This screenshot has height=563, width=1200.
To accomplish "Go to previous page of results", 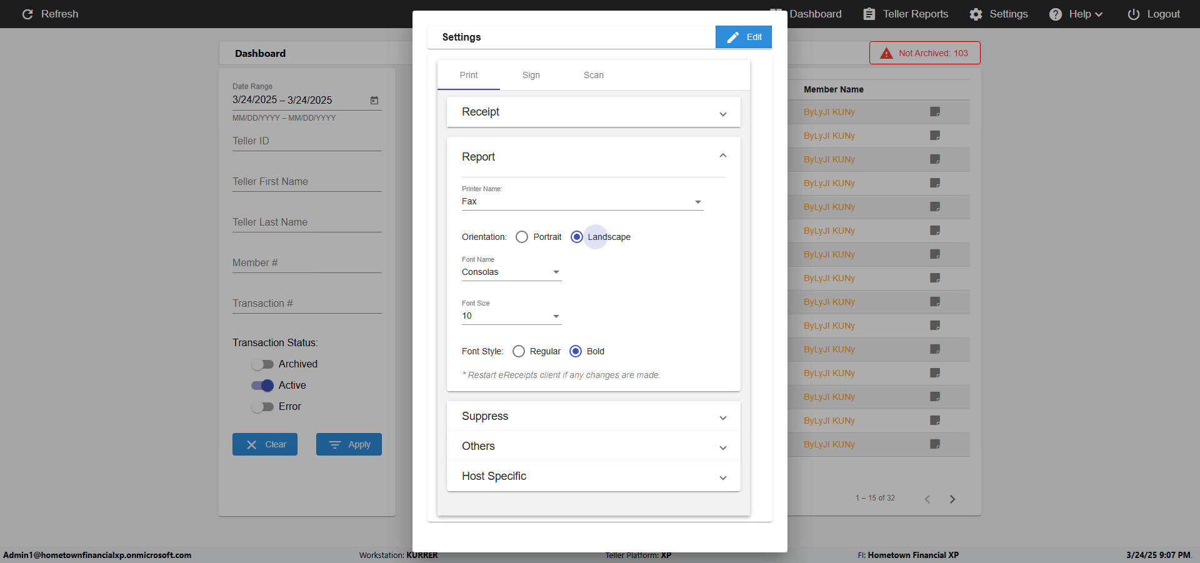I will click(927, 499).
